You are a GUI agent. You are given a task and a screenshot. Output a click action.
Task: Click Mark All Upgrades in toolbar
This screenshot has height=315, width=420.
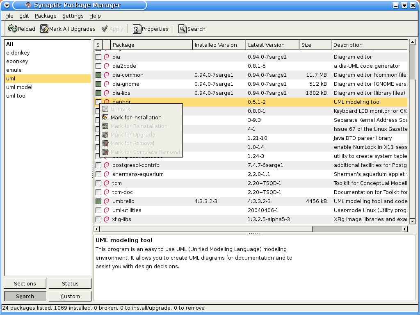pyautogui.click(x=68, y=29)
